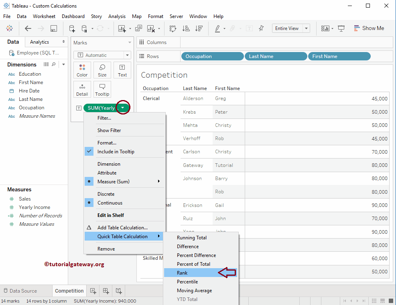Image resolution: width=396 pixels, height=305 pixels.
Task: Click the Save icon in the toolbar
Action: tap(54, 28)
